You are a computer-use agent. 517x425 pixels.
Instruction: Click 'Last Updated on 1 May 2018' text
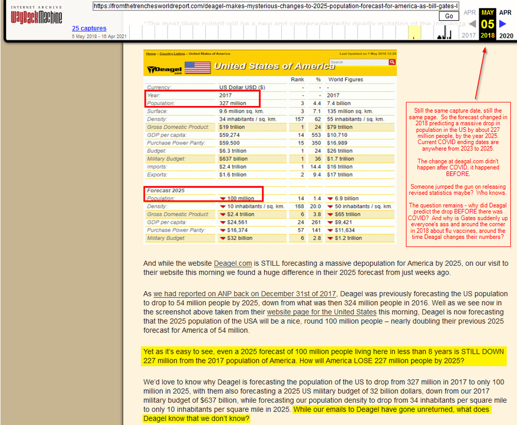coord(368,53)
